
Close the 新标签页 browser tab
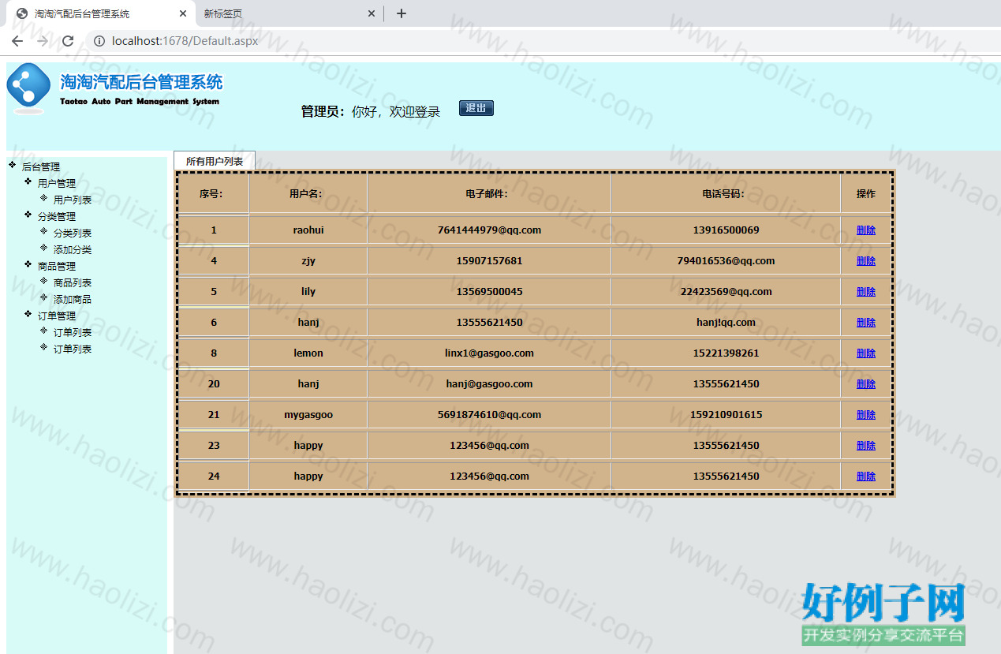[372, 13]
